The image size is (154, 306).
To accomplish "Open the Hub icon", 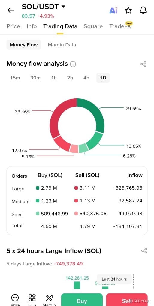I will pos(32,298).
